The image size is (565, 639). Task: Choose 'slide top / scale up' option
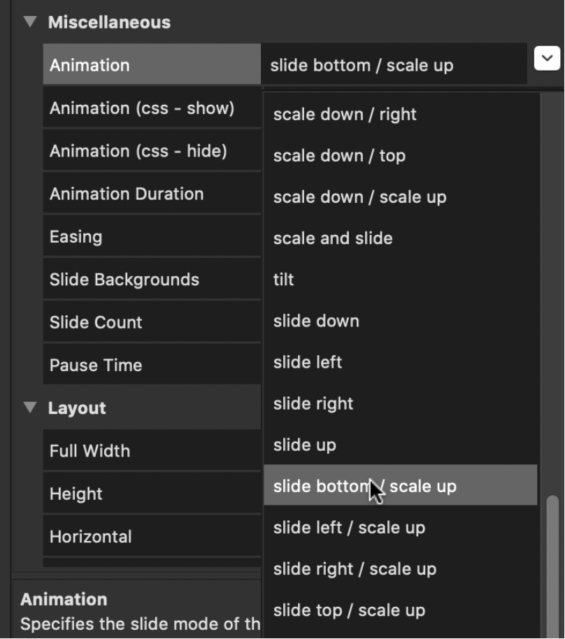[x=400, y=610]
